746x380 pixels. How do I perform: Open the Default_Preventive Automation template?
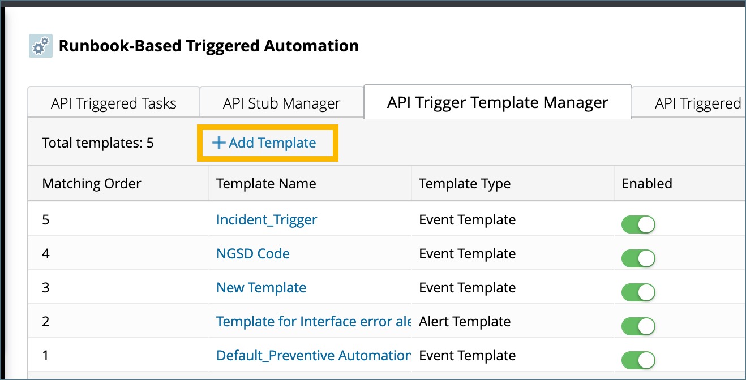pyautogui.click(x=313, y=355)
